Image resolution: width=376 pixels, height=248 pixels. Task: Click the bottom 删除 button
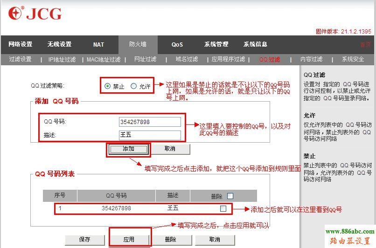[x=171, y=240]
